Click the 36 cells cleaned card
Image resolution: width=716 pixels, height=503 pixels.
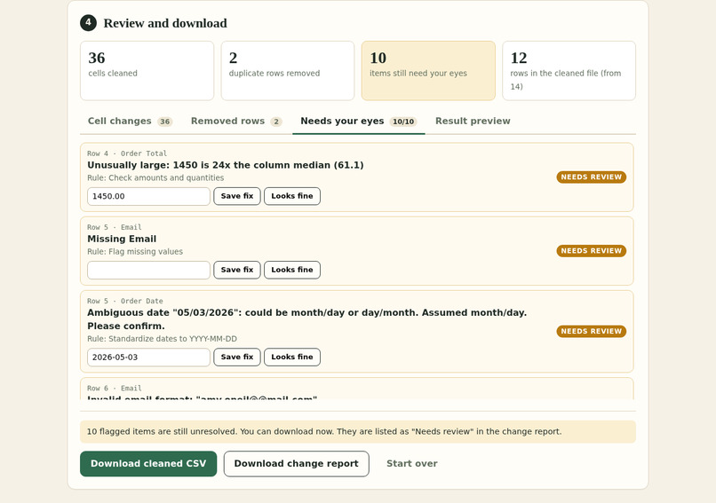(x=147, y=71)
